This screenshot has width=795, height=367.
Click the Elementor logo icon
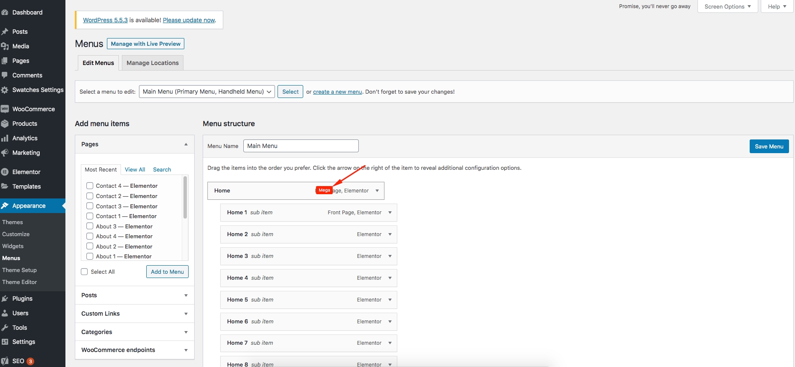(x=5, y=172)
